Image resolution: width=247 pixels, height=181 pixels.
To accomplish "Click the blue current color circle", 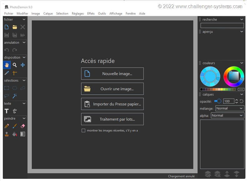I will (210, 77).
